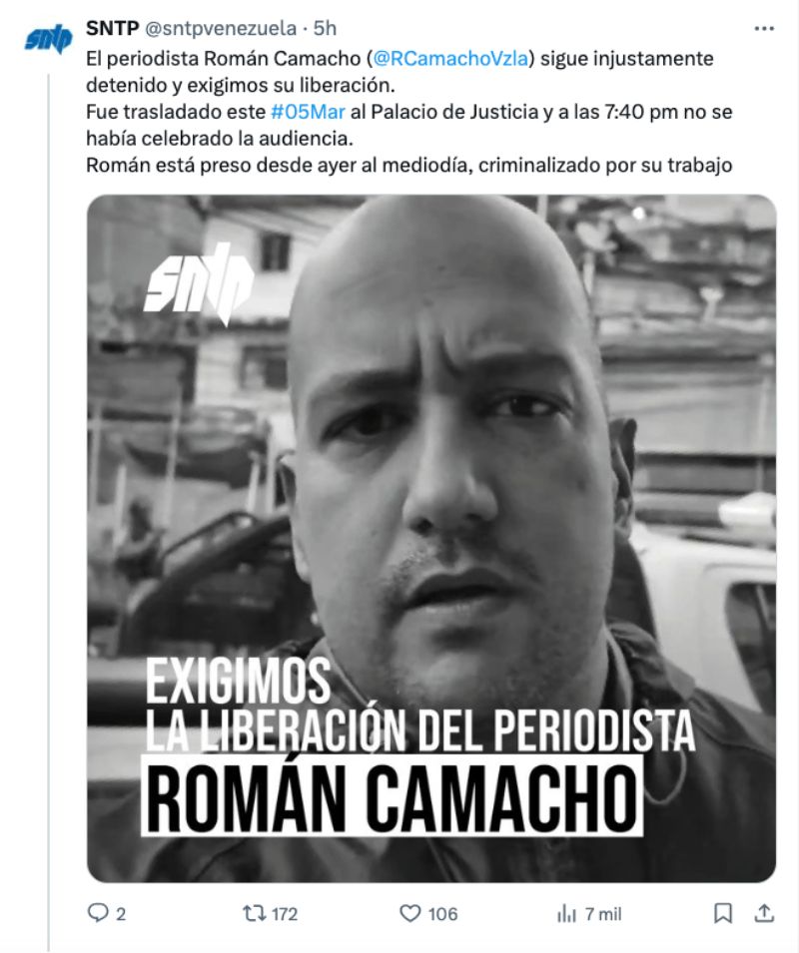The width and height of the screenshot is (799, 953).
Task: Like the tweet with the heart icon
Action: pyautogui.click(x=409, y=913)
